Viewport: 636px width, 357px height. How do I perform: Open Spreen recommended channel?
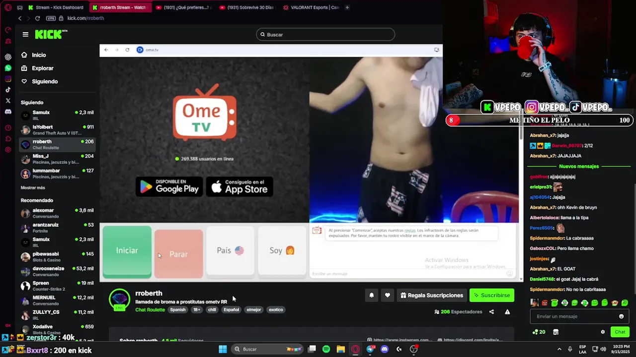click(57, 286)
